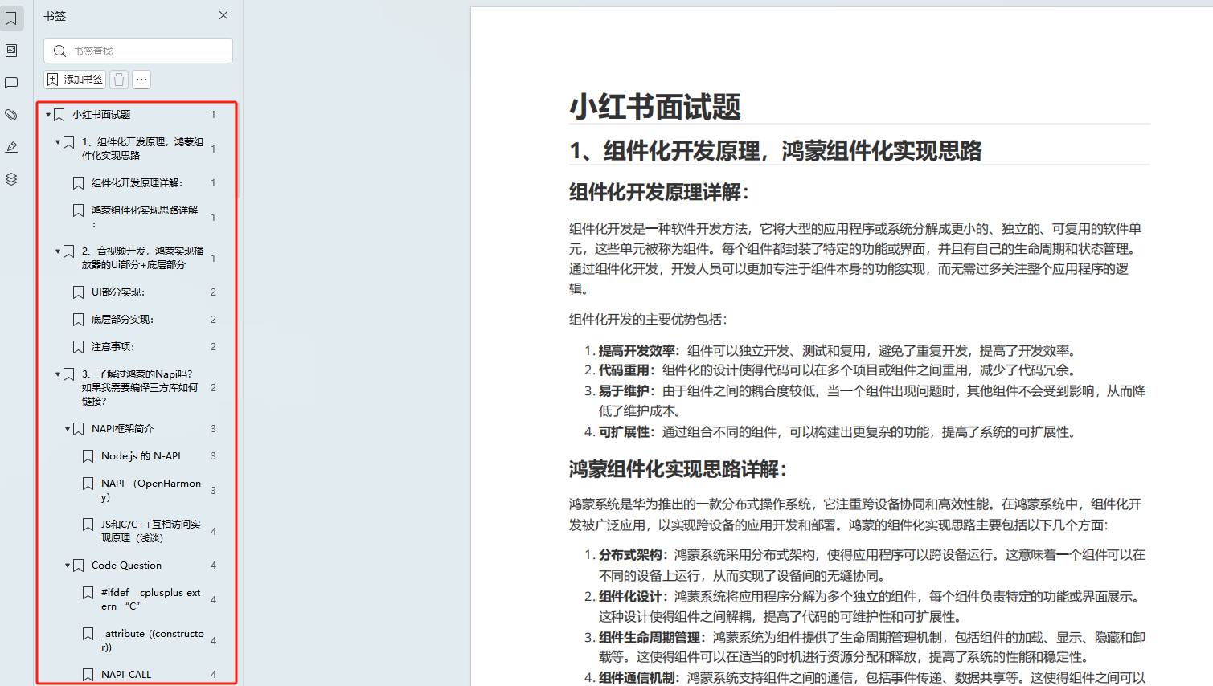Click bookmark icon beside 小红书面试题 in panel
Screen dimensions: 1213x686
(x=59, y=115)
